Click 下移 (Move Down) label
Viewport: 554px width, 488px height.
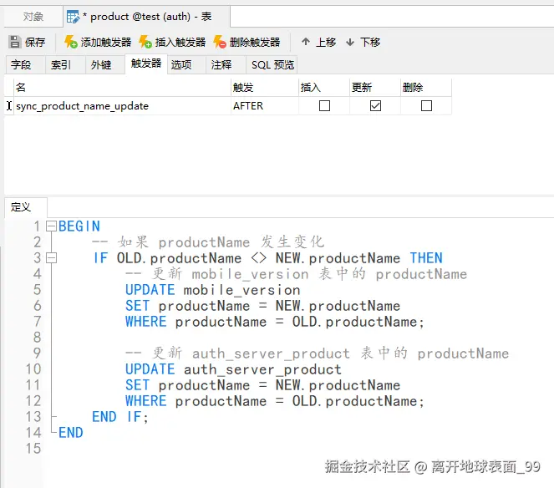tap(370, 43)
